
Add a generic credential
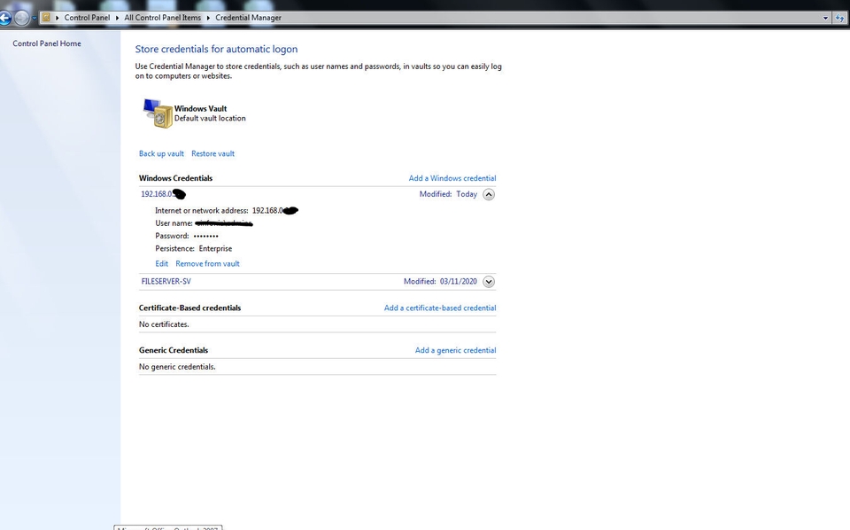[x=455, y=350]
